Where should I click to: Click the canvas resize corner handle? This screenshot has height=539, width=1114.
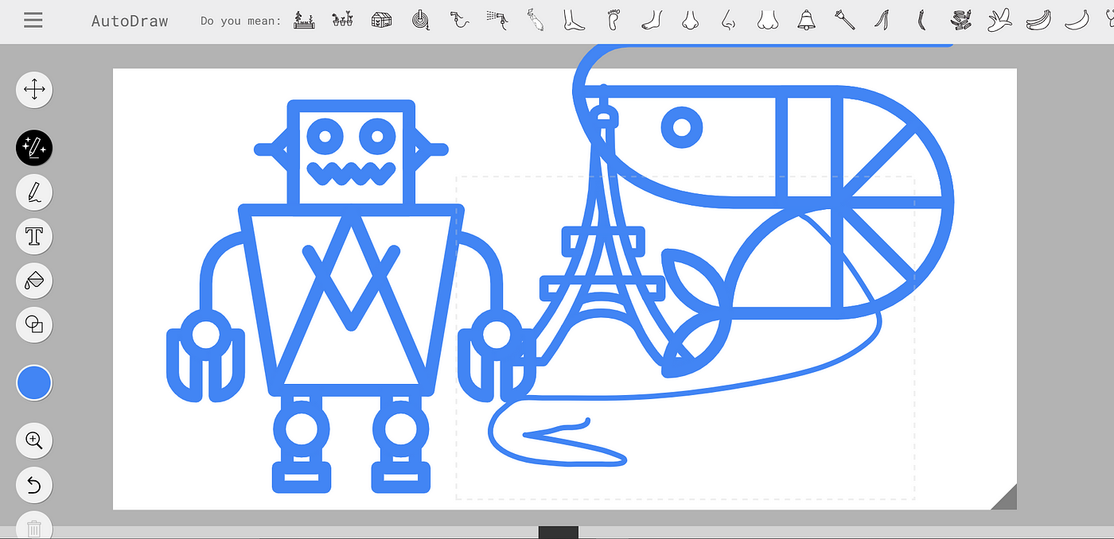[x=1007, y=499]
